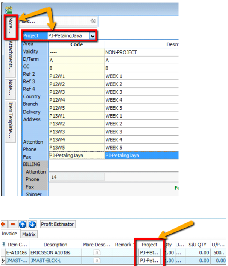The image size is (228, 266).
Task: Click the Code column header
Action: click(x=76, y=44)
